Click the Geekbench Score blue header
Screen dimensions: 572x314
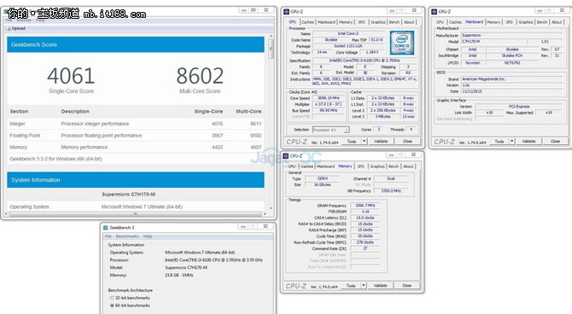pos(136,44)
